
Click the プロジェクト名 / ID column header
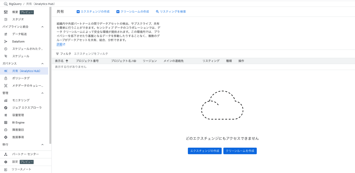pos(123,61)
